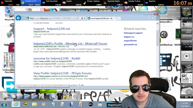Open the address bar dropdown arrow
The width and height of the screenshot is (193, 108).
click(x=80, y=18)
